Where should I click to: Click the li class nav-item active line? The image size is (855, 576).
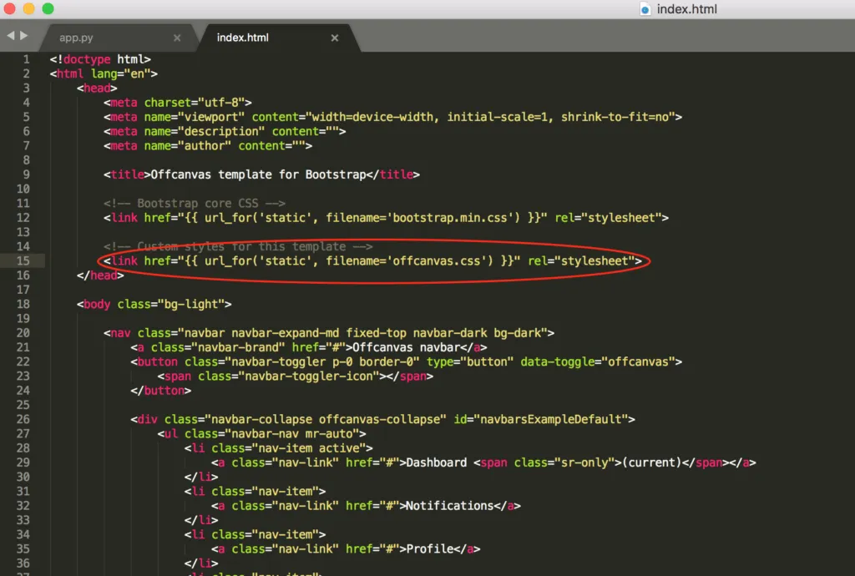click(x=279, y=448)
